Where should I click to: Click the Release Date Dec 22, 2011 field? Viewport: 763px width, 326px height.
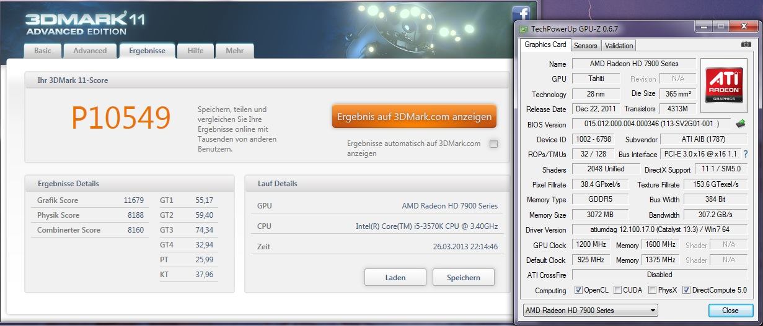click(596, 109)
